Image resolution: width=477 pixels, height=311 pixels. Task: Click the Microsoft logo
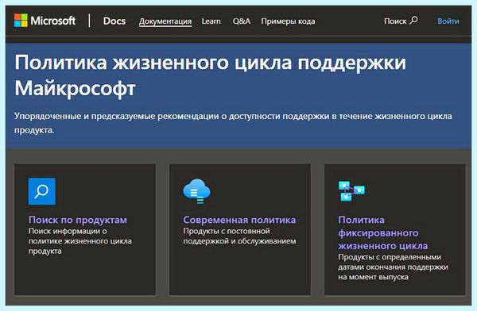coord(45,21)
